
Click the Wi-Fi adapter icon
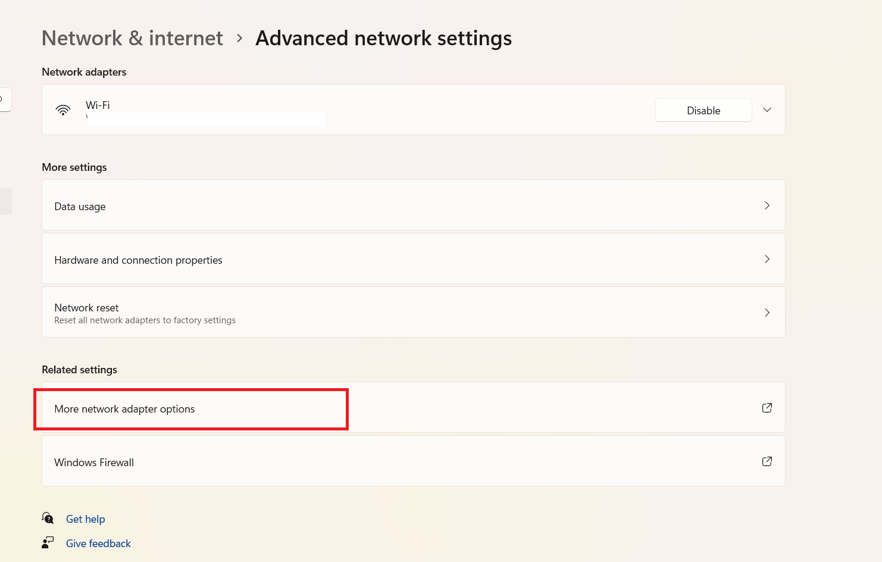point(63,110)
